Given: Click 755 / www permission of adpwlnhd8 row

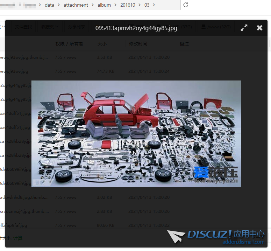Looking at the screenshot, I should click(x=65, y=197).
